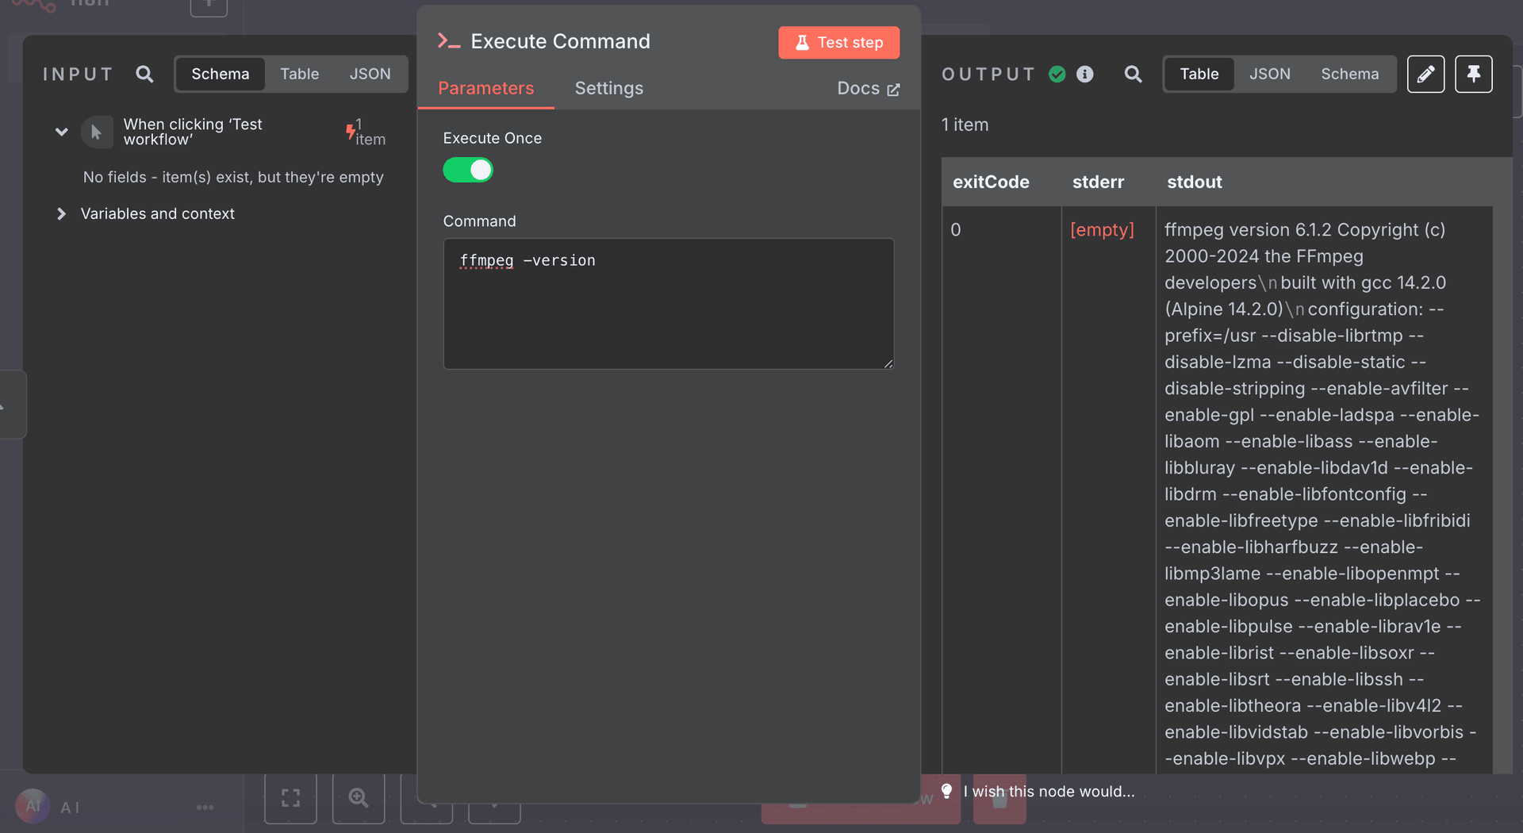Click the green success checkmark icon
Screen dimensions: 1523x833
coord(1057,75)
